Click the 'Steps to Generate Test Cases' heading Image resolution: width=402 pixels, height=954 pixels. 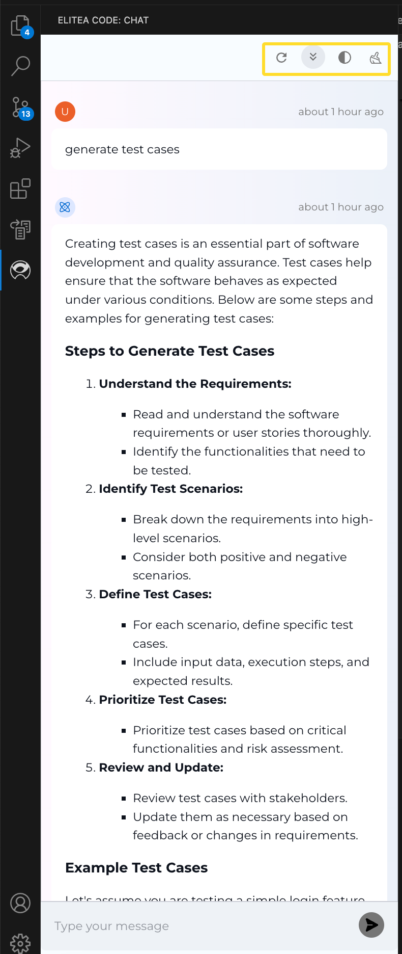(x=169, y=351)
